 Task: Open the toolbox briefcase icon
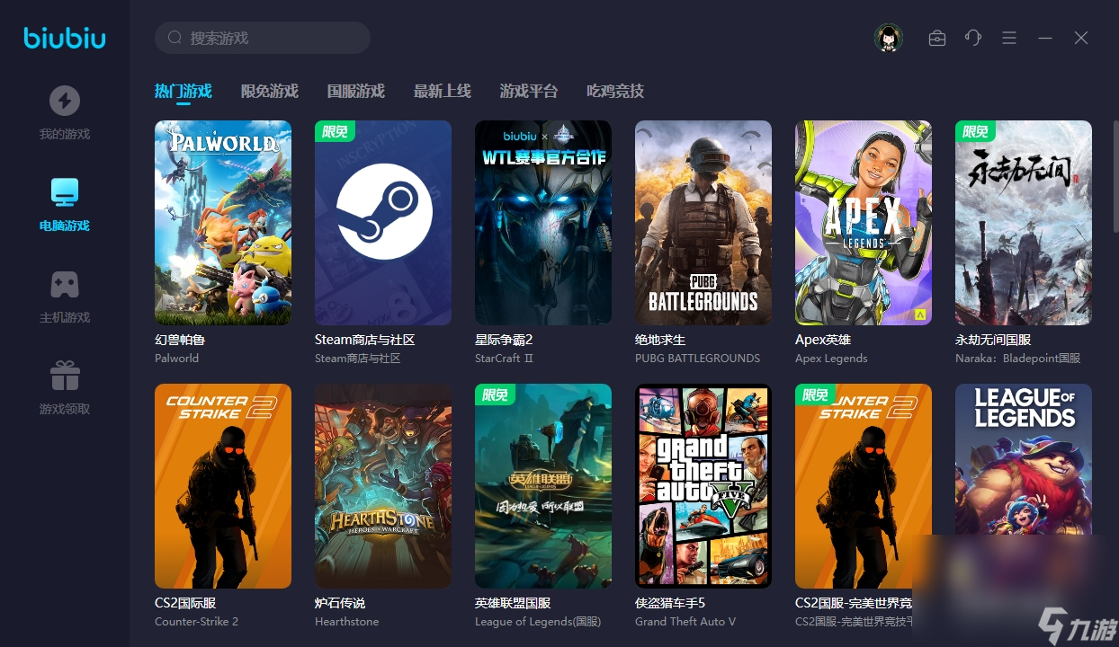click(x=937, y=38)
